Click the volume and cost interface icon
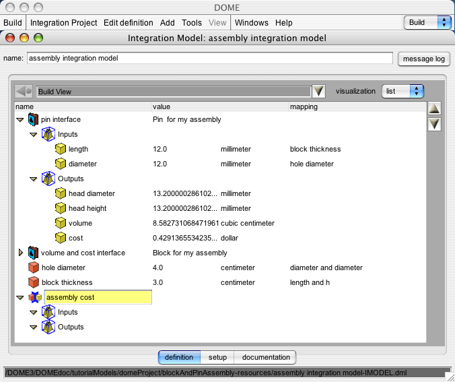Screen dimensions: 455x382 pos(33,253)
